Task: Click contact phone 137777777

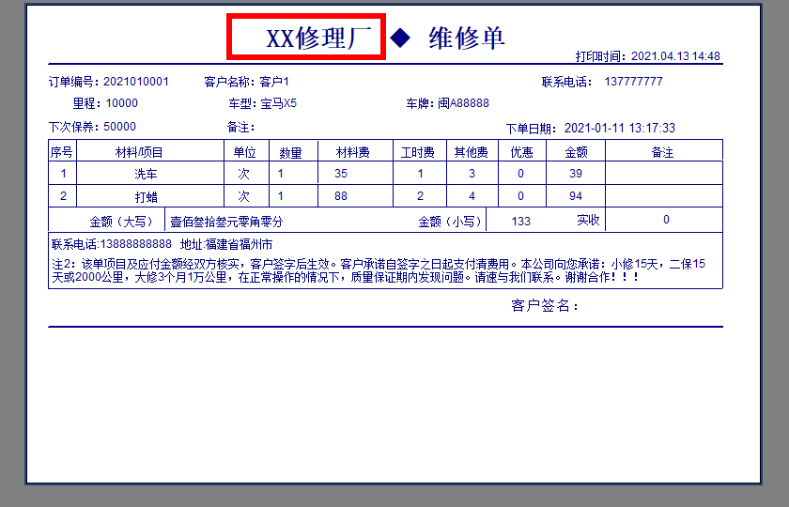Action: coord(633,82)
